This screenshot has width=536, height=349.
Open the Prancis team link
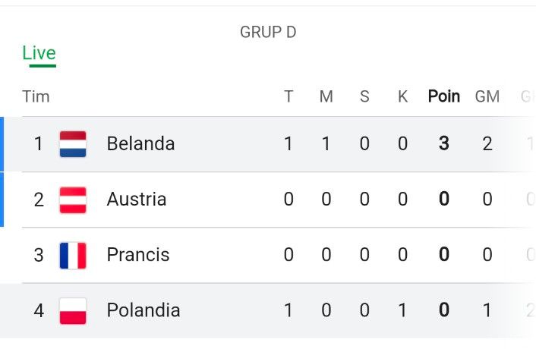[138, 255]
